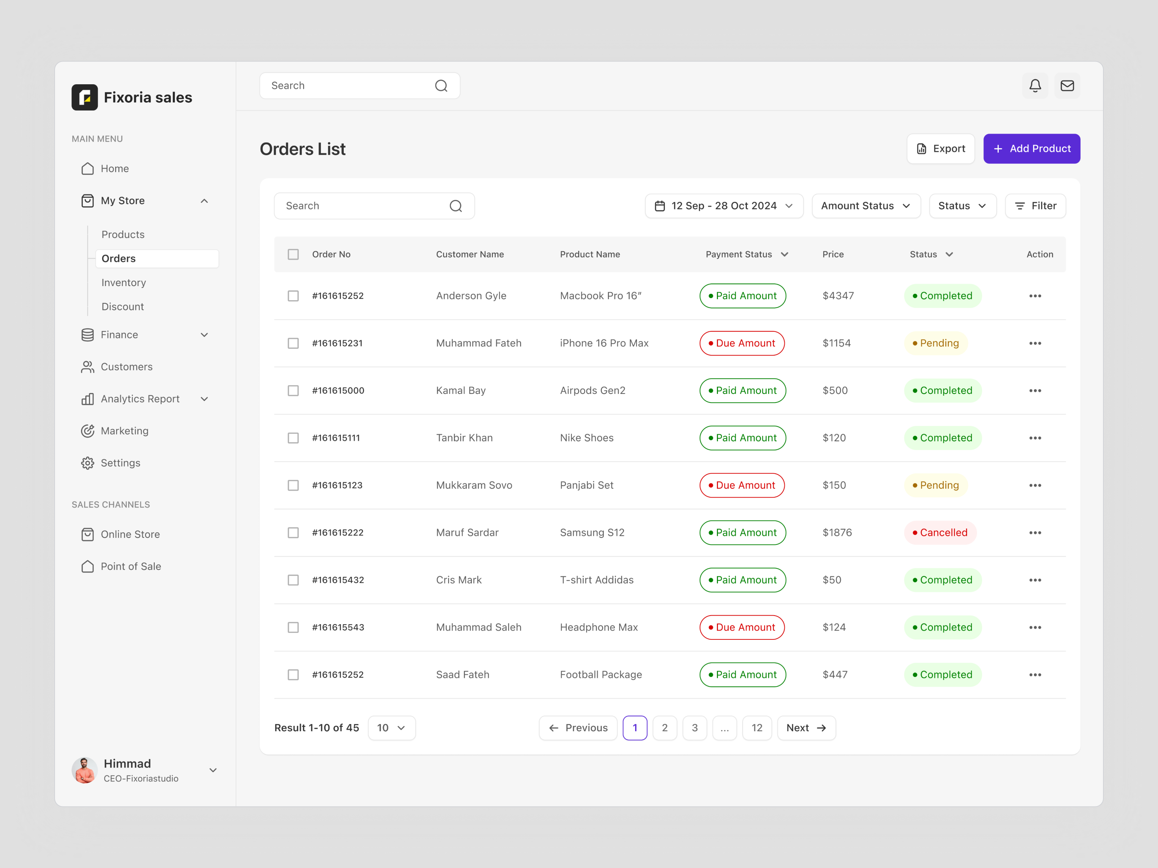1158x868 pixels.
Task: Click the search magnifier in the top bar
Action: point(441,85)
